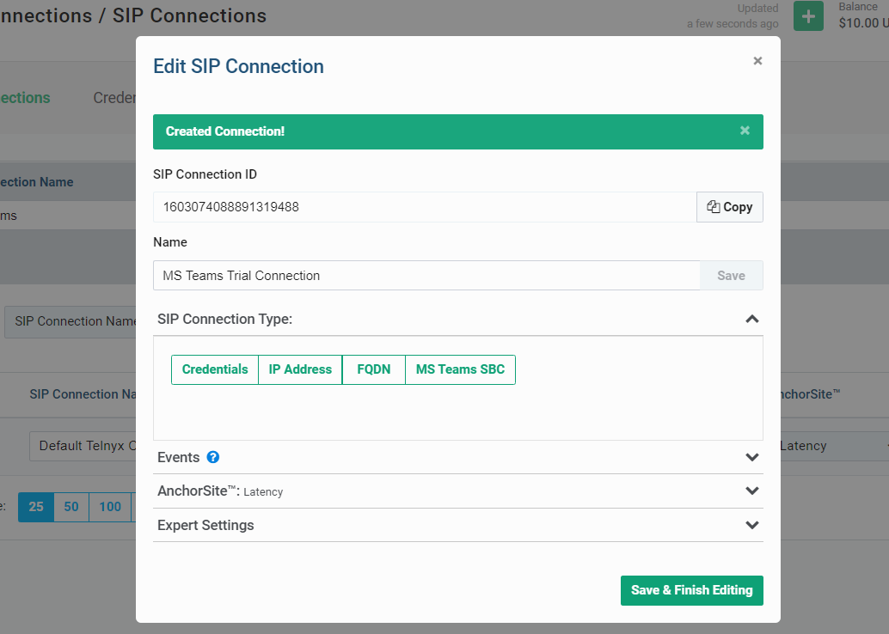
Task: Click the green add balance plus icon
Action: [x=807, y=15]
